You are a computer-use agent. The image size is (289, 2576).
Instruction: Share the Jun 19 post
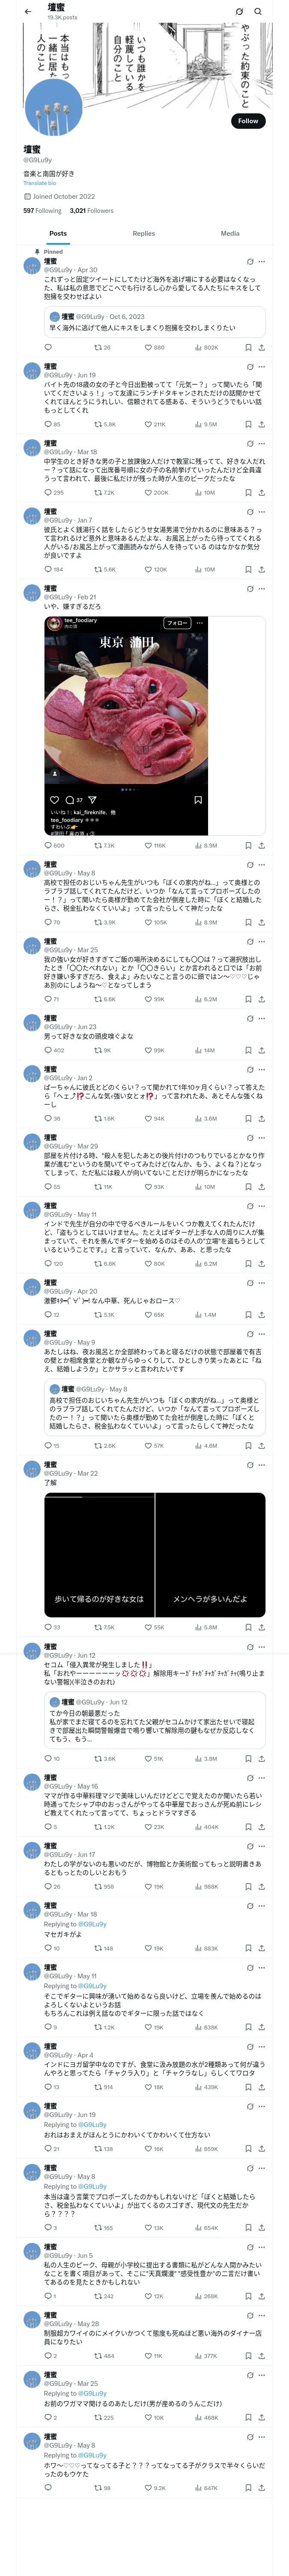click(261, 424)
